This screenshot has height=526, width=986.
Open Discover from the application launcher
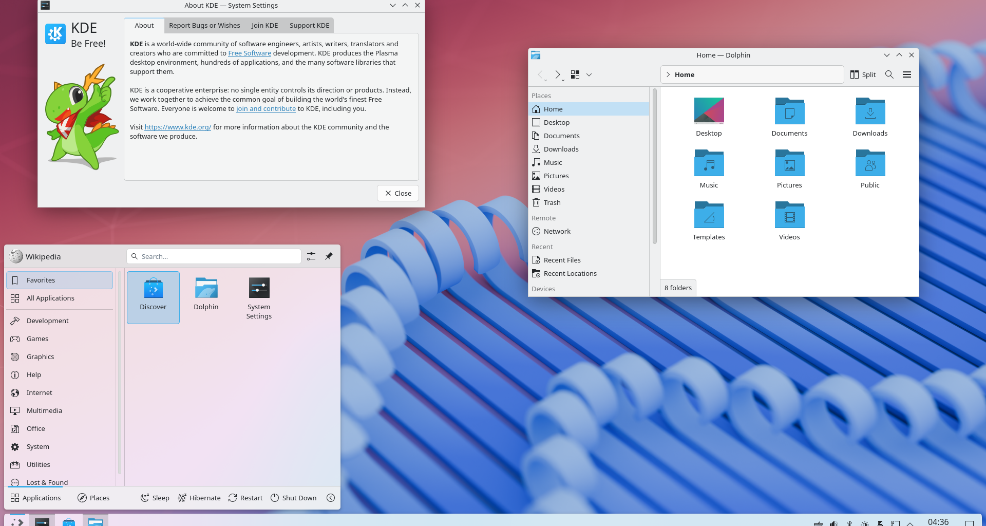point(153,297)
